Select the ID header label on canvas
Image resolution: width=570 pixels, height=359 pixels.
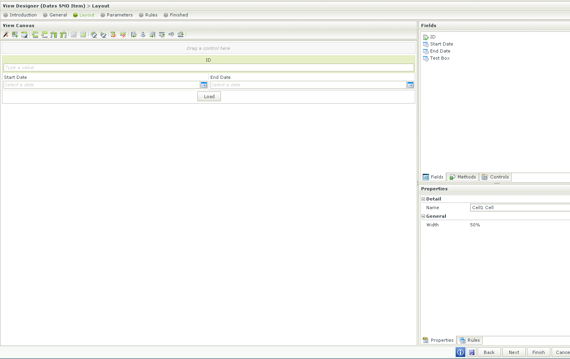click(208, 60)
